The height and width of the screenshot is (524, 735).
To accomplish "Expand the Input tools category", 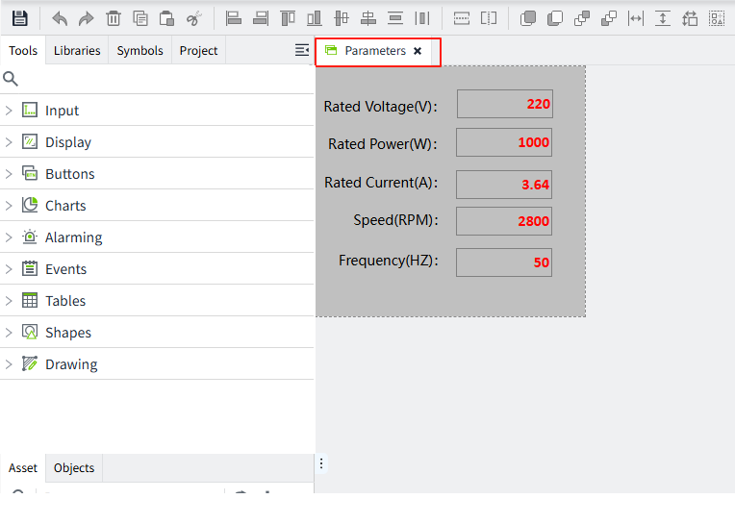I will coord(9,111).
